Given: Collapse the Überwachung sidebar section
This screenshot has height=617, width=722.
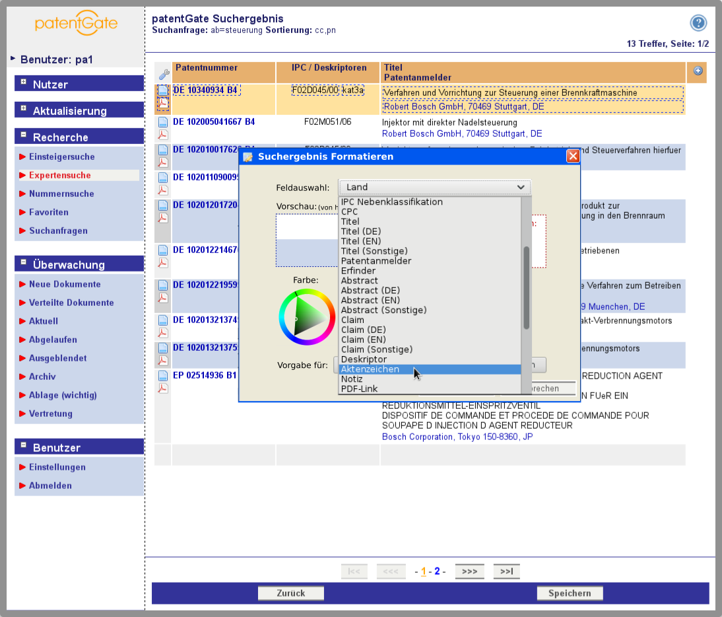Looking at the screenshot, I should tap(24, 263).
